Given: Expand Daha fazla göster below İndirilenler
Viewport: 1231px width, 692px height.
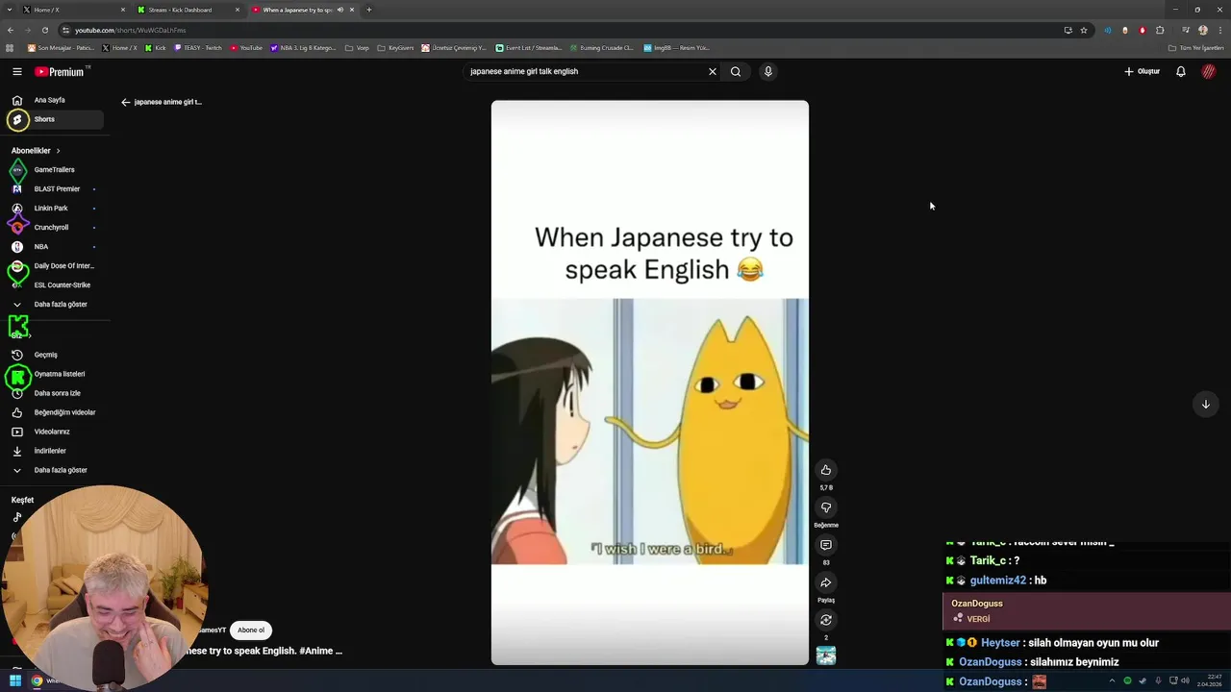Looking at the screenshot, I should [54, 470].
